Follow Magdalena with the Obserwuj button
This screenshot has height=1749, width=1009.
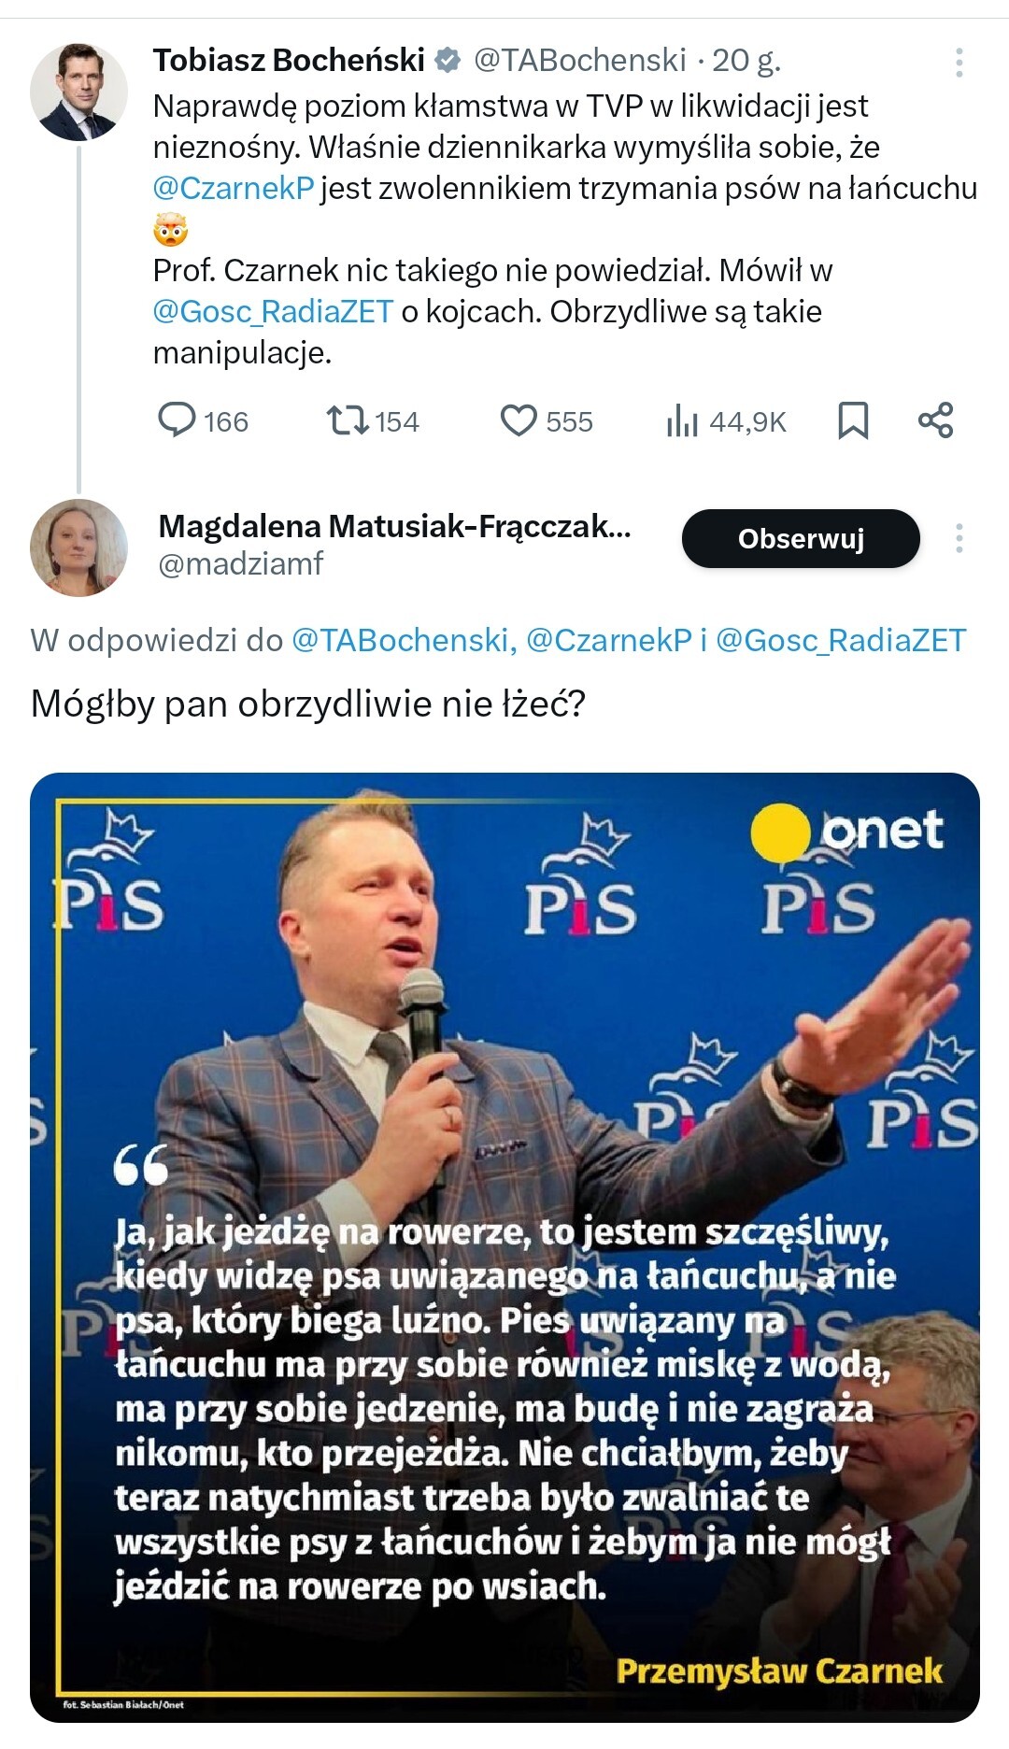click(801, 539)
